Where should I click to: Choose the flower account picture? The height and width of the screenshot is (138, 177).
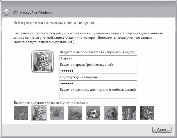click(x=21, y=113)
